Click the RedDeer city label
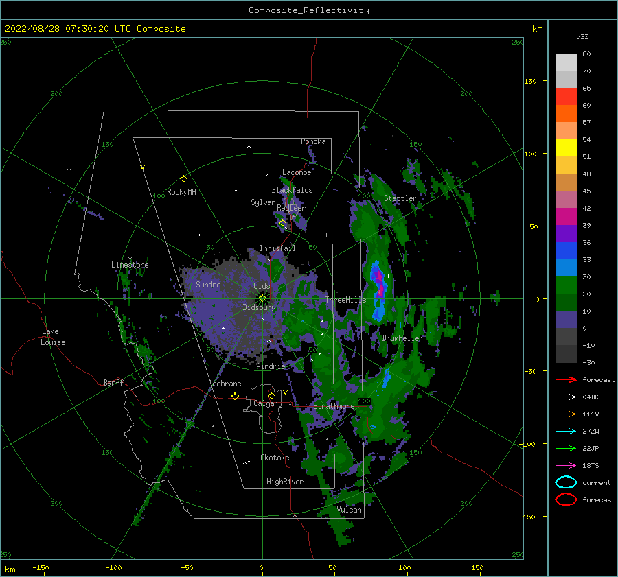618x577 pixels. pos(291,208)
